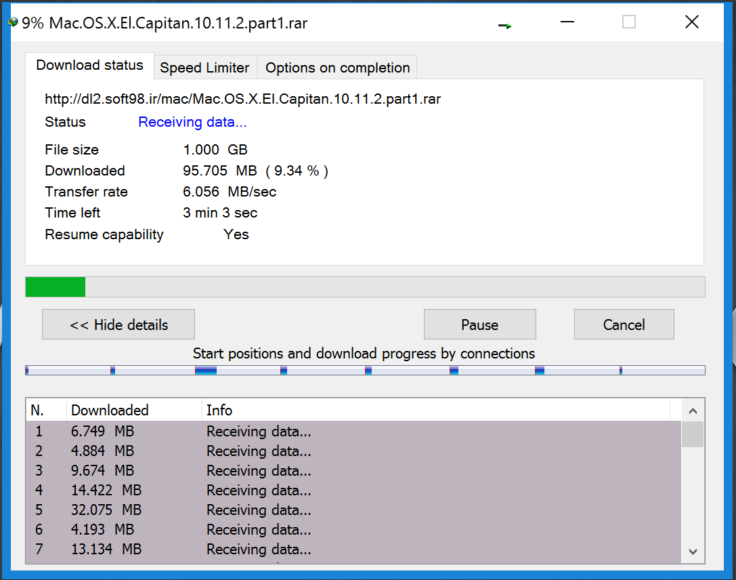
Task: Click the Info column header
Action: pos(435,410)
